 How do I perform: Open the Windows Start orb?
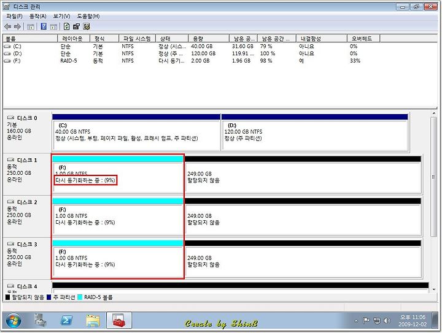click(x=14, y=320)
